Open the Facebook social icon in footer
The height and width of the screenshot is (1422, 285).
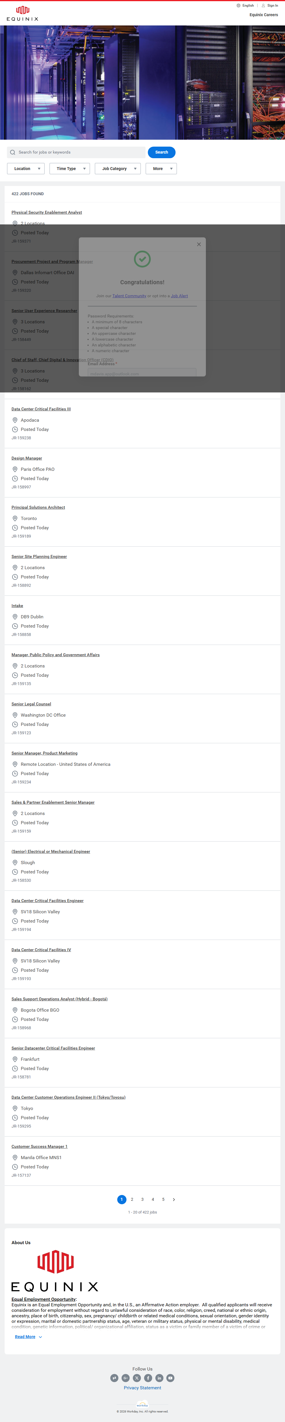point(148,1378)
